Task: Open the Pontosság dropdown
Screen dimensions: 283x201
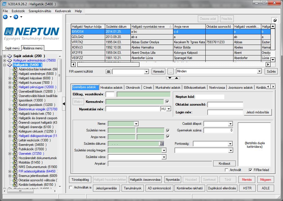Action: coord(230,144)
